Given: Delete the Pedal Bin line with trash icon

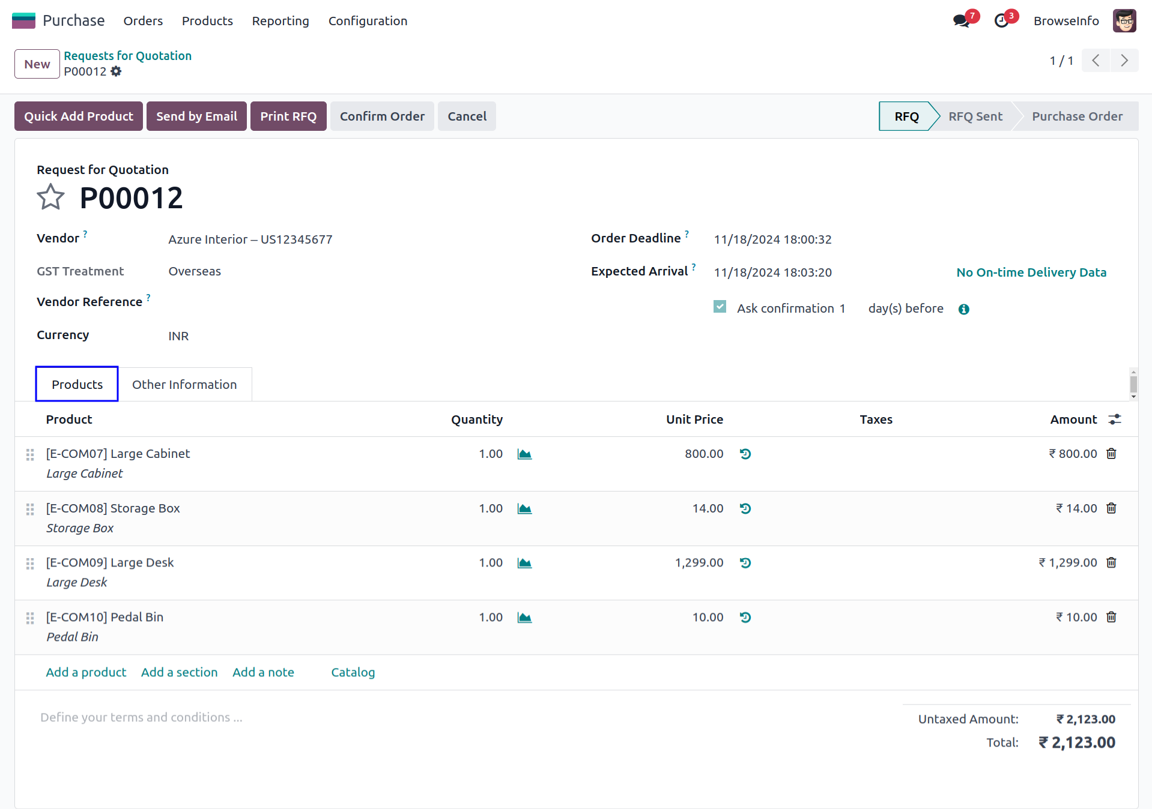Looking at the screenshot, I should click(x=1111, y=617).
